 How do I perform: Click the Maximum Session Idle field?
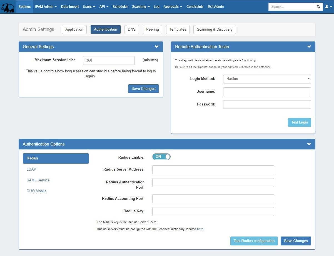[x=109, y=60]
